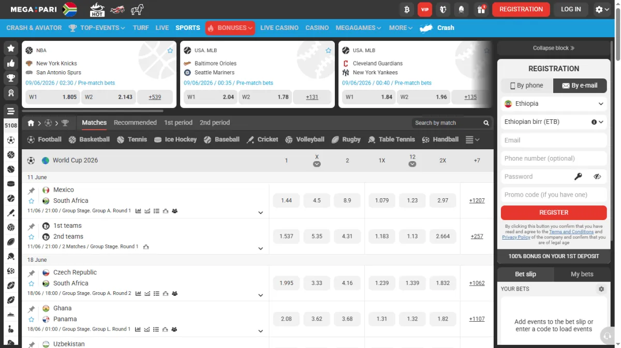Open the airplane Aviator game icon
Screen dimensions: 621x348
click(118, 9)
